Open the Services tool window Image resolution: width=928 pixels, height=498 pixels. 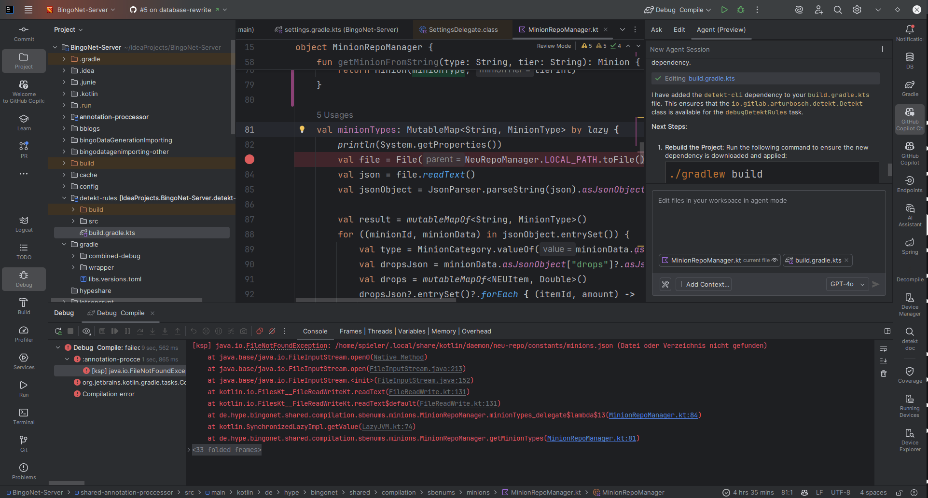tap(24, 361)
